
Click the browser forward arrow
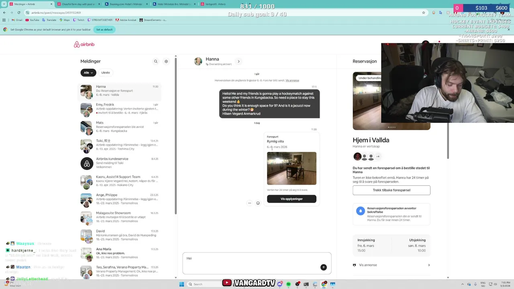pos(11,12)
